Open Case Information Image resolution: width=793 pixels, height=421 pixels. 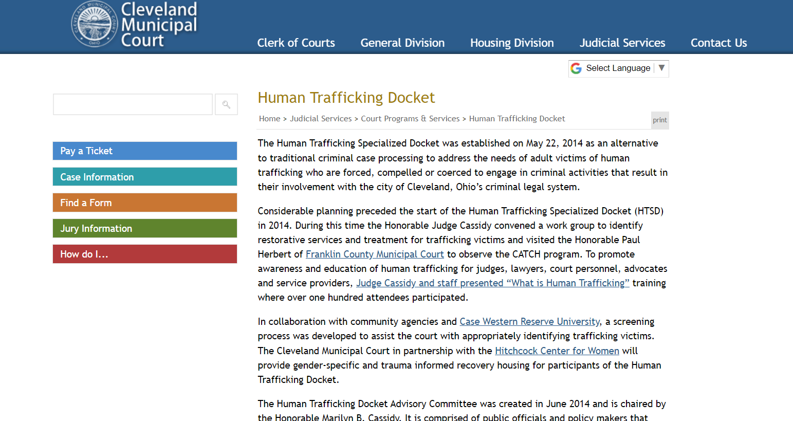click(x=145, y=177)
